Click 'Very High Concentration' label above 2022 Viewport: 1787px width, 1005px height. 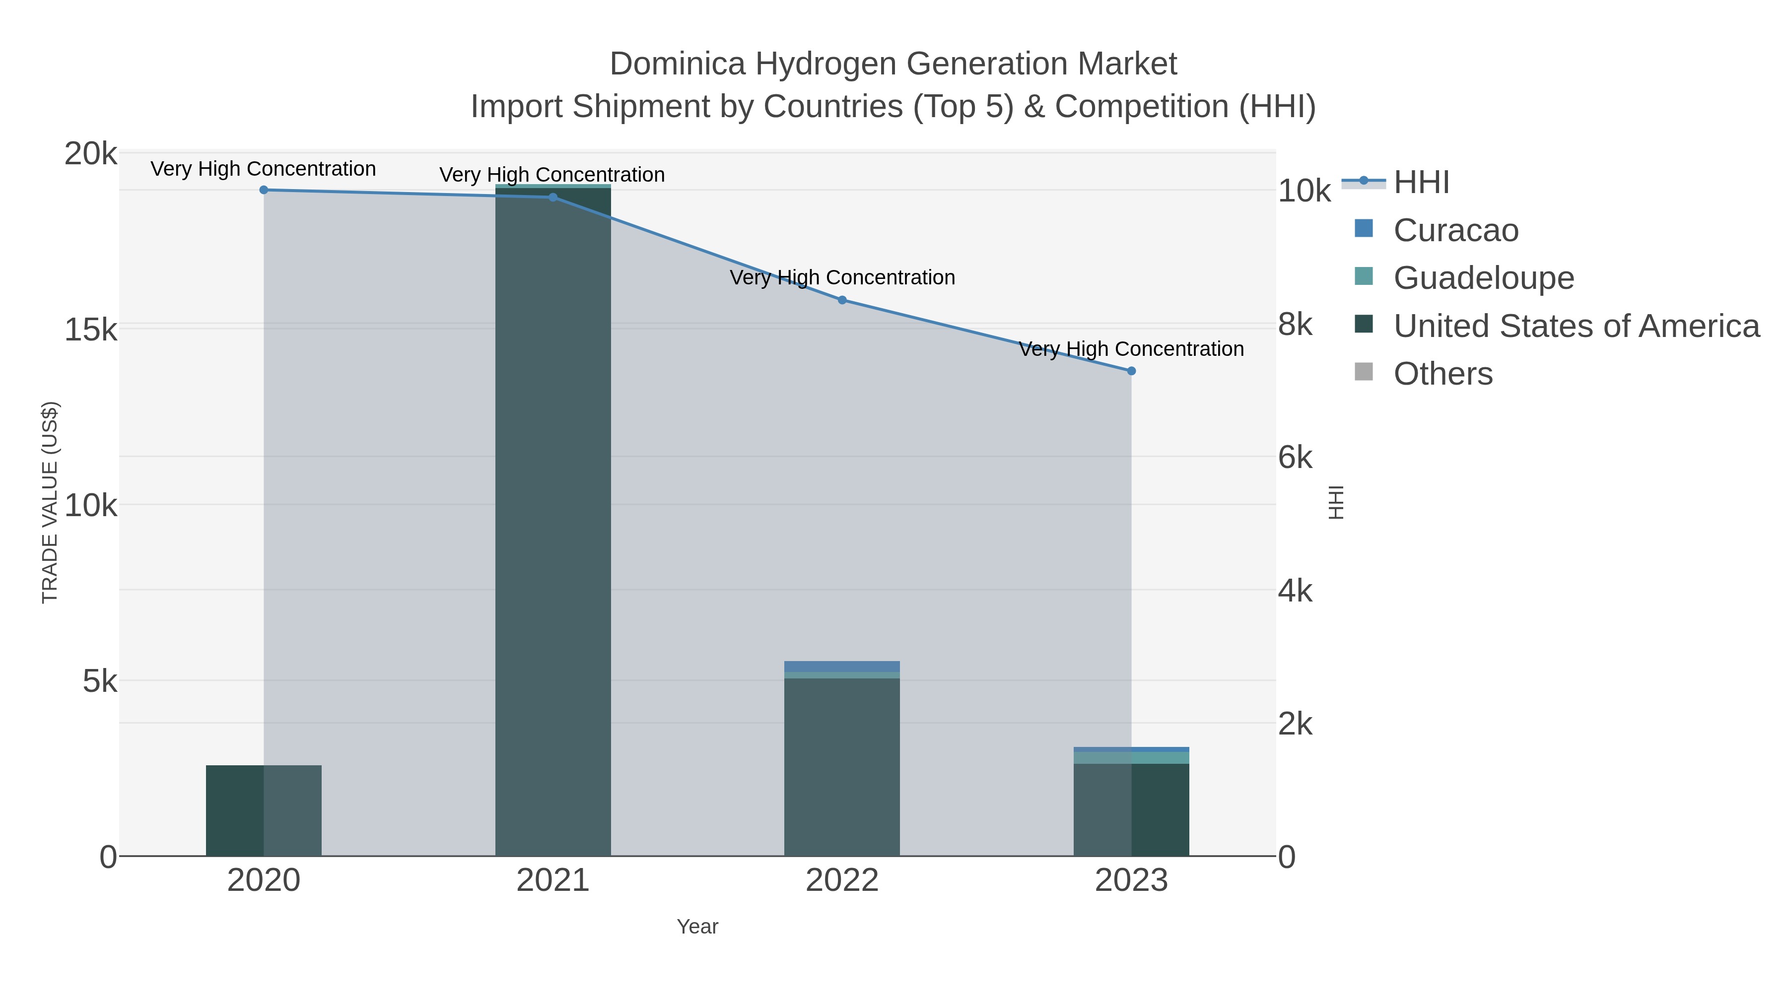point(842,277)
